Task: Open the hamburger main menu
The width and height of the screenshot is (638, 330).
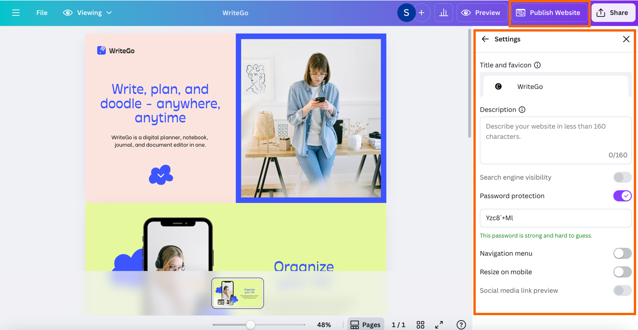Action: [x=16, y=13]
